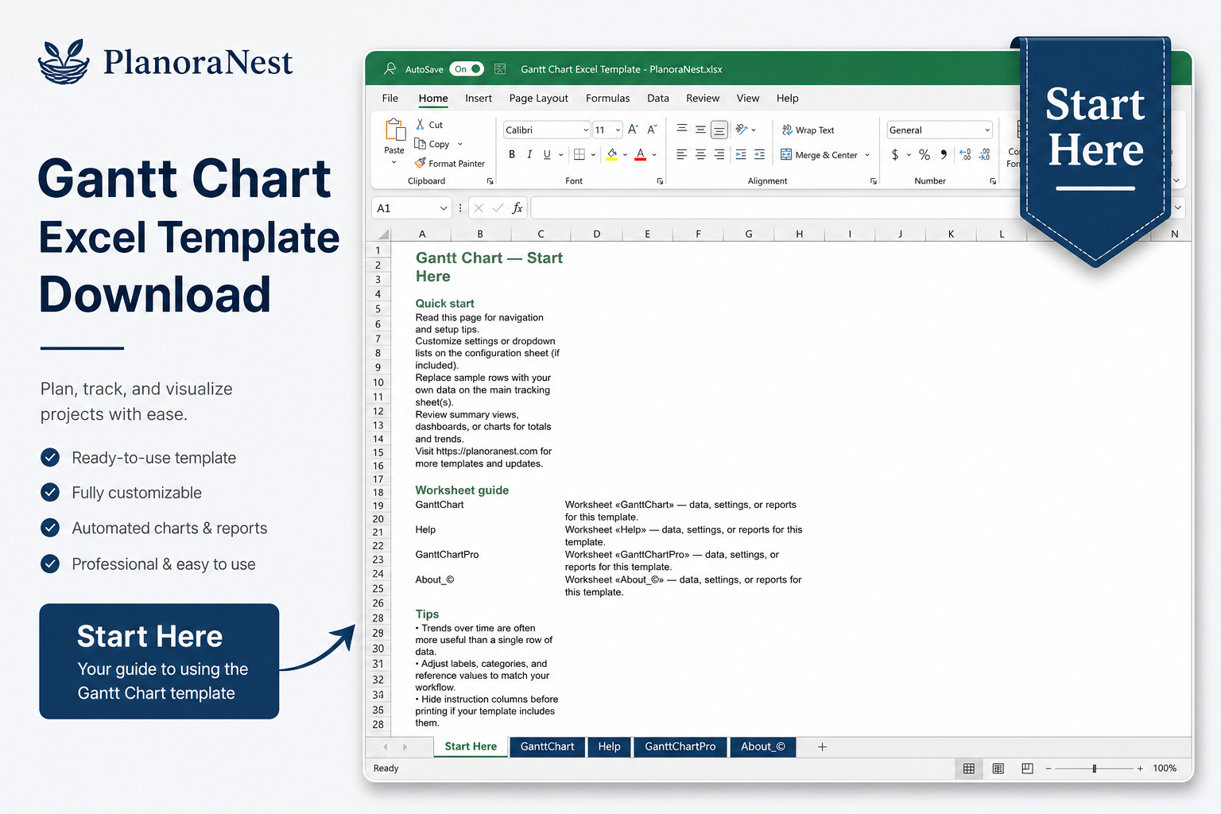The width and height of the screenshot is (1221, 814).
Task: Switch to the Page Layout tab
Action: coord(539,98)
